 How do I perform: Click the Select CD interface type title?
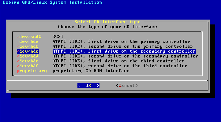point(107,22)
